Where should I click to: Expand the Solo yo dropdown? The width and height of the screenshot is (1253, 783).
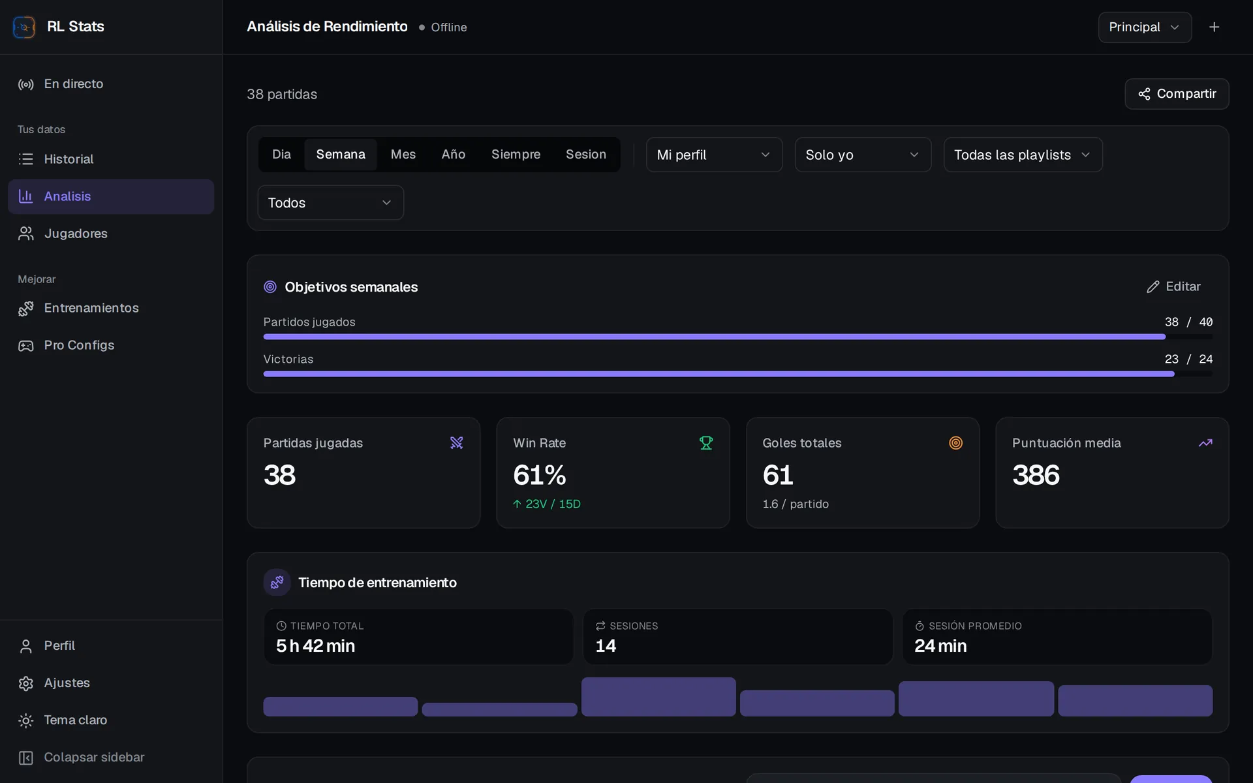click(863, 155)
